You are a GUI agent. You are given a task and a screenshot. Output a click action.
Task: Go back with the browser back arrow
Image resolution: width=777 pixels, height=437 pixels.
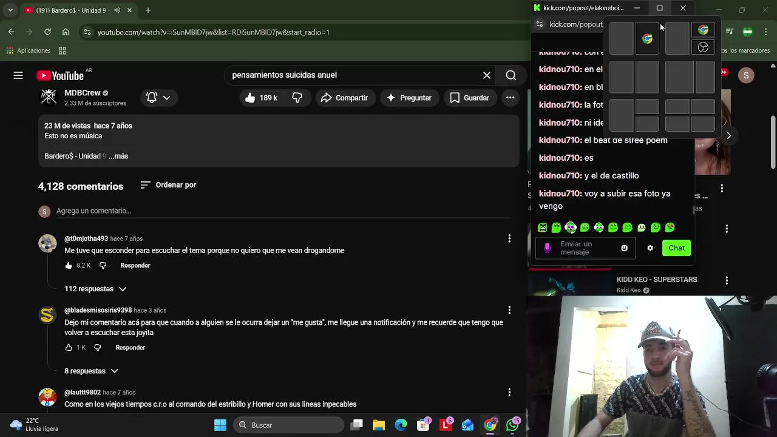[x=11, y=32]
